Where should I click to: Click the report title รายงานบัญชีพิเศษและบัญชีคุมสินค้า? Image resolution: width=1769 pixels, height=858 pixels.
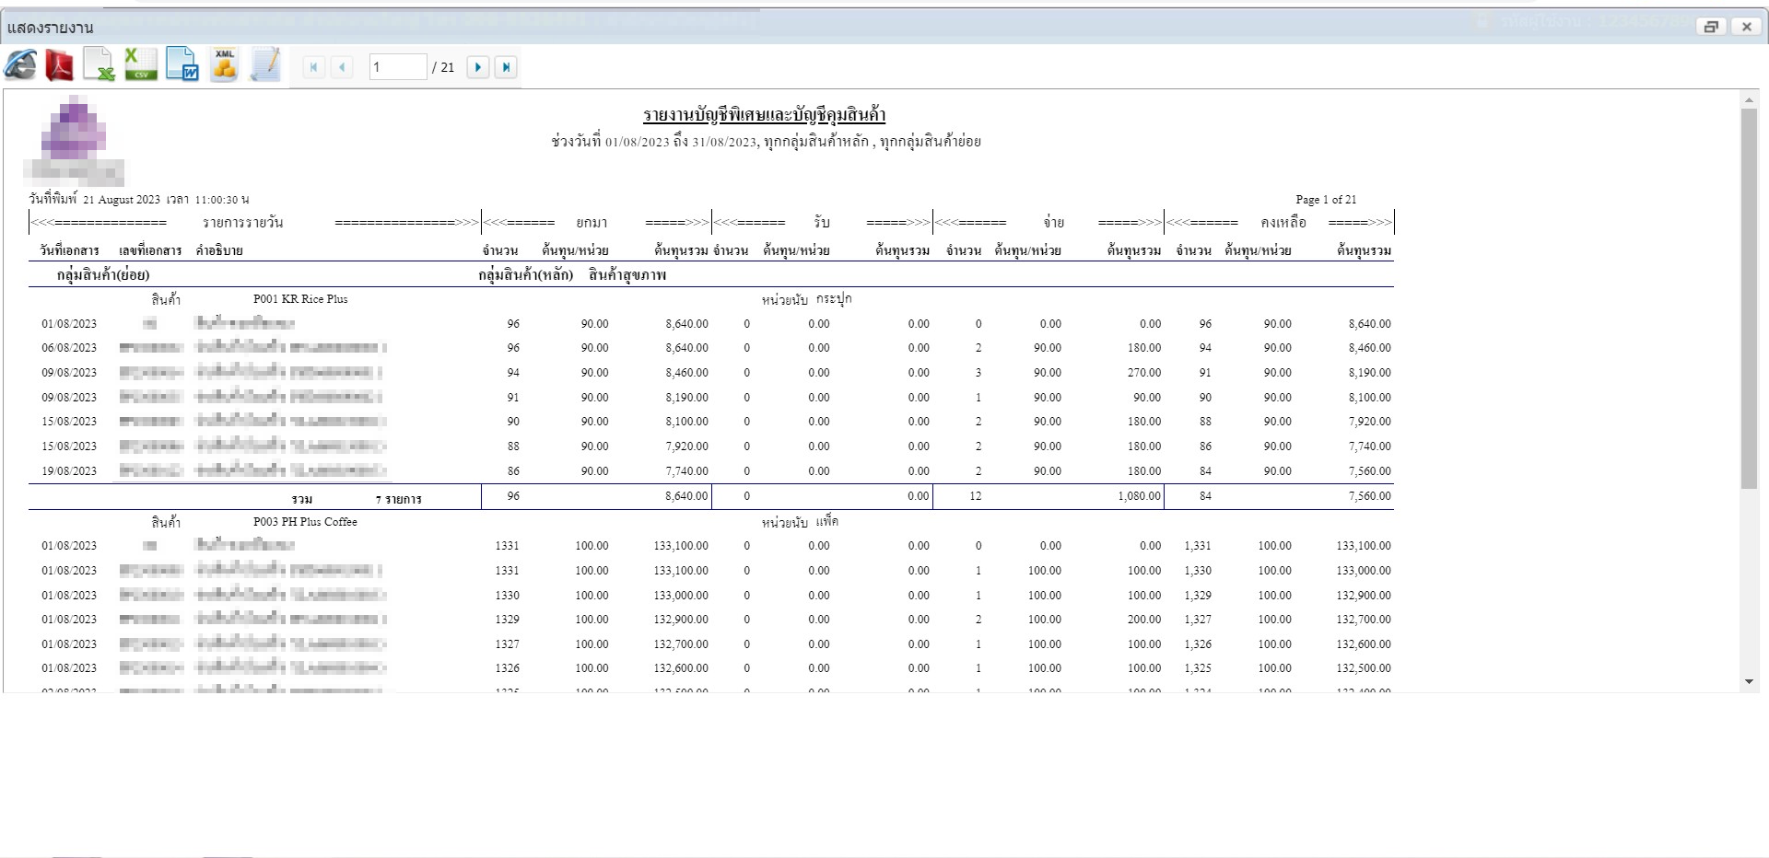764,115
